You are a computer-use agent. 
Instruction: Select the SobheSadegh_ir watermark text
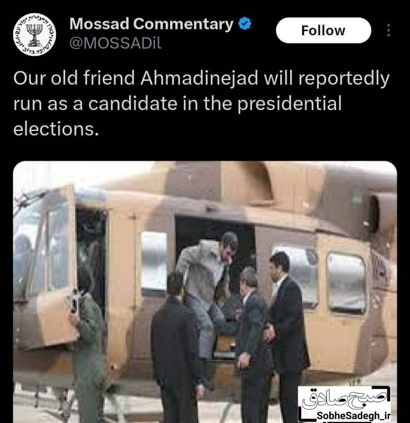click(x=353, y=416)
